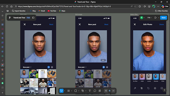Click Next in first New post frame
The image size is (170, 96).
tap(51, 25)
